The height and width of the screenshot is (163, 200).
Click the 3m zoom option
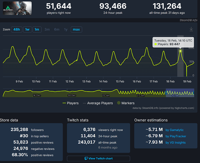tap(47, 30)
